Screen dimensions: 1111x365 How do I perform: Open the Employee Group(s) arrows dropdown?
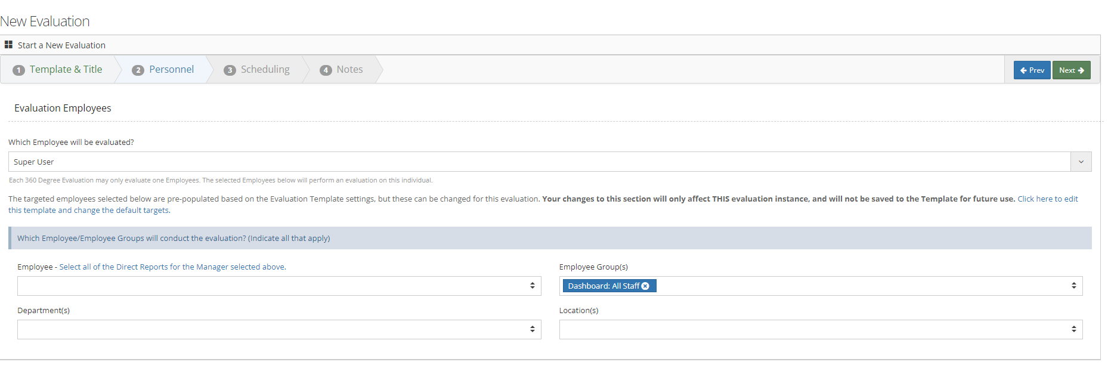[x=1073, y=286]
